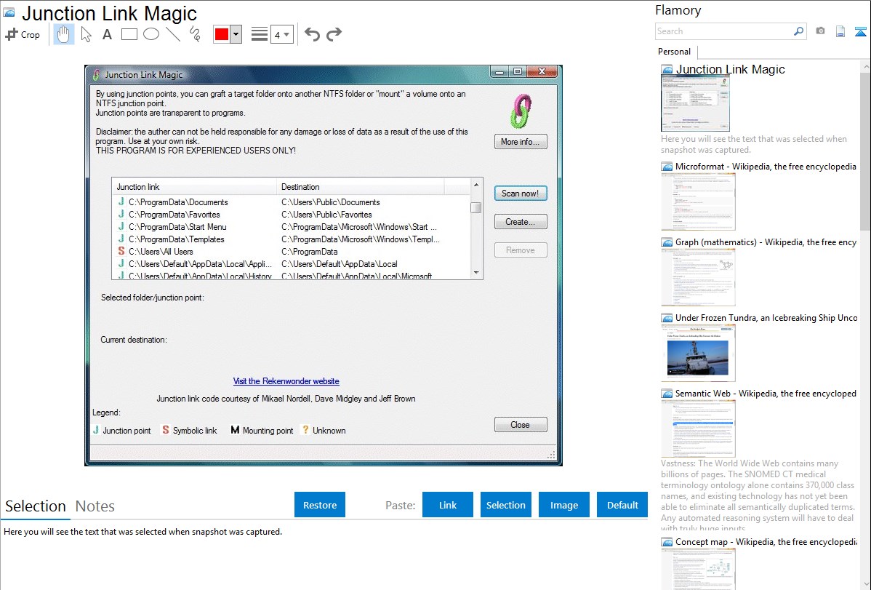Click the junction list scroll-down arrow

click(476, 273)
